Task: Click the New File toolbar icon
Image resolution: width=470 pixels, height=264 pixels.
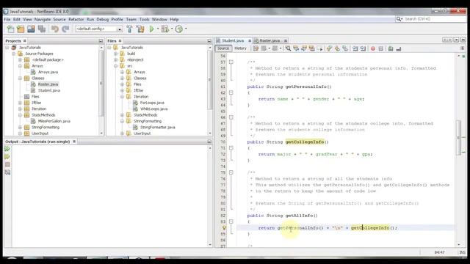Action: tap(10, 29)
